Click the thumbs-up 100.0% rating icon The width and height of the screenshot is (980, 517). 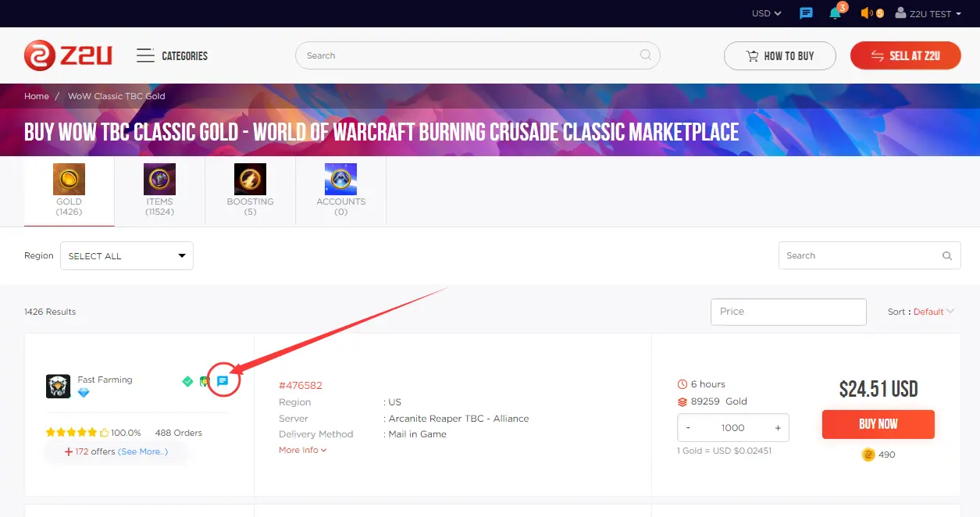(105, 433)
